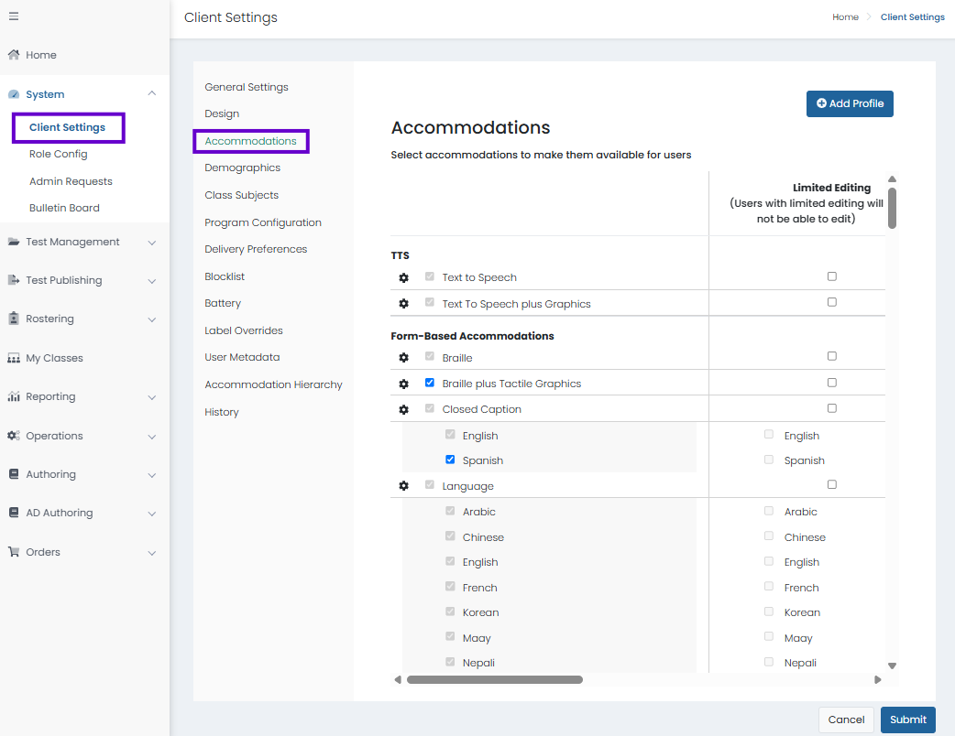
Task: Go to Home breadcrumb link
Action: [x=845, y=17]
